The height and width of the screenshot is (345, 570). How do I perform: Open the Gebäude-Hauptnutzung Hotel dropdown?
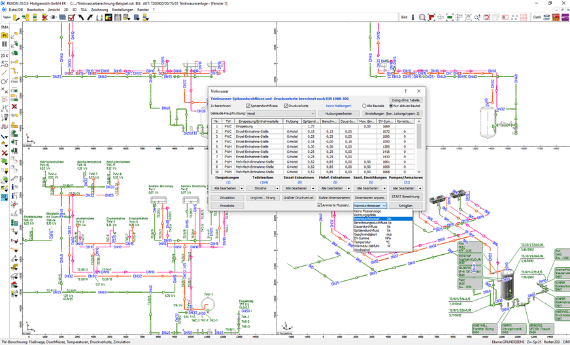(x=280, y=114)
